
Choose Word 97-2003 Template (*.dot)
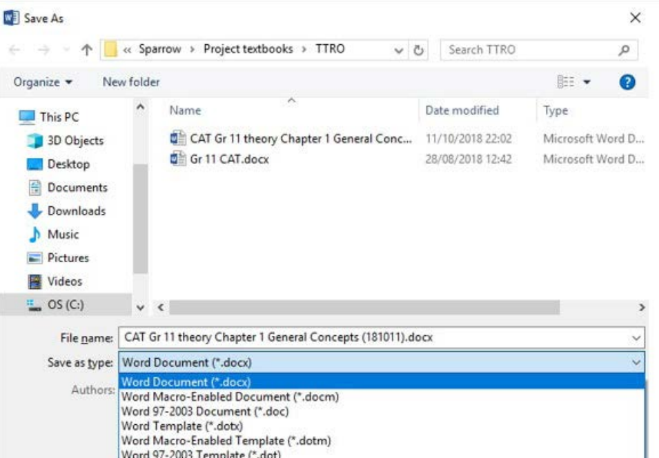coord(382,453)
